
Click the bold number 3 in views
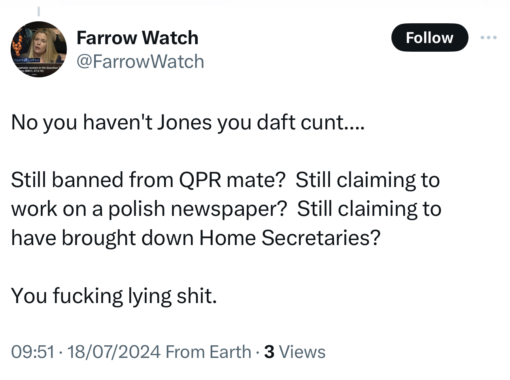pos(269,352)
